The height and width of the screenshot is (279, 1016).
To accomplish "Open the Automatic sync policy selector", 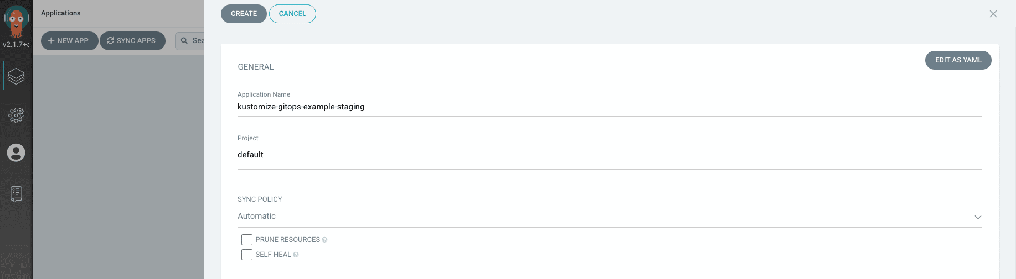I will [610, 216].
